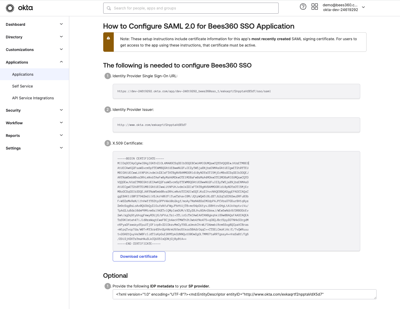
Task: Click the Okta logo
Action: 19,8
